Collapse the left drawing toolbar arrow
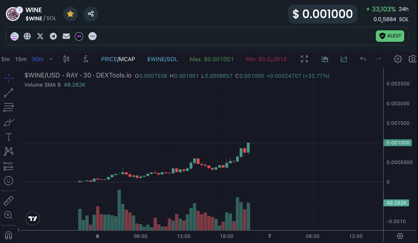This screenshot has height=243, width=418. pyautogui.click(x=18, y=230)
